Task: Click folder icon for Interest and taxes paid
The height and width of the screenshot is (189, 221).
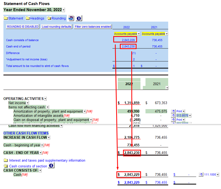Action: tap(6, 160)
